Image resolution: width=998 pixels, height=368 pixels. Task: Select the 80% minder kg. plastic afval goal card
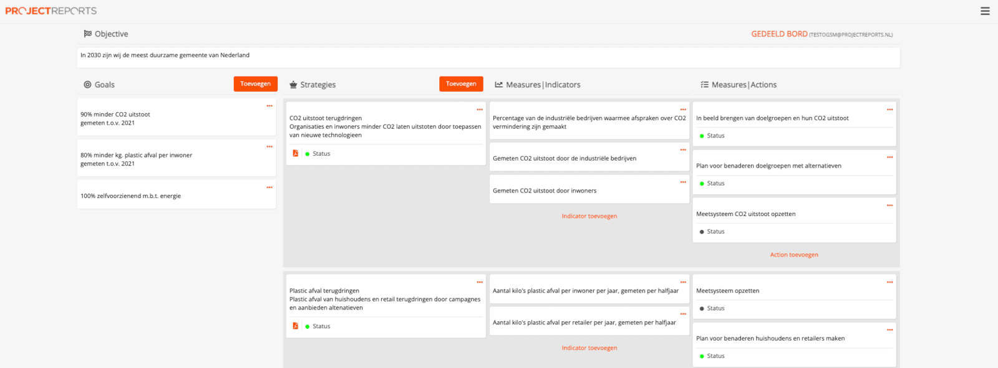click(177, 158)
